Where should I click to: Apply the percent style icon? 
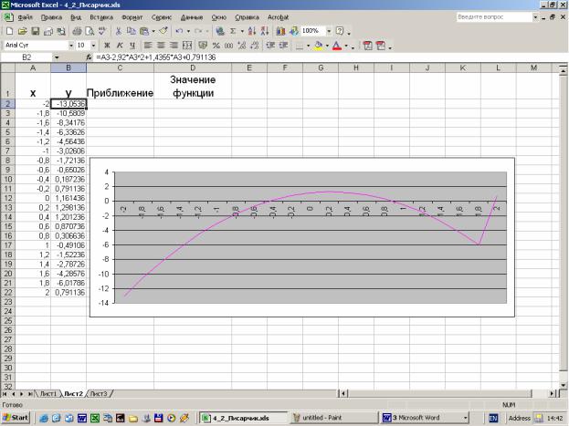point(215,45)
